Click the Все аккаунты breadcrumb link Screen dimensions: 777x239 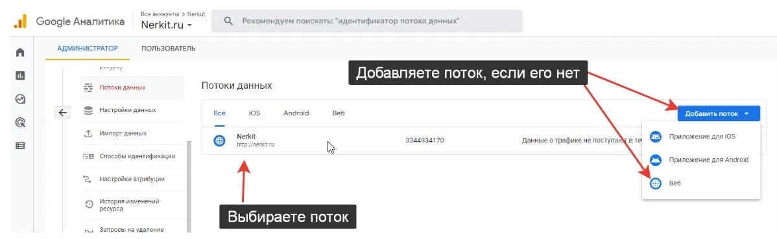tap(160, 14)
